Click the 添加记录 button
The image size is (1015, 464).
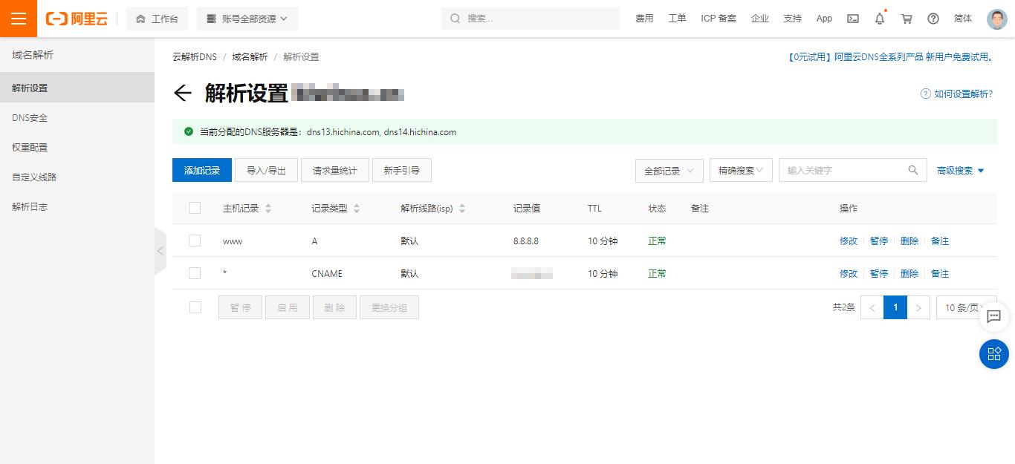(201, 170)
